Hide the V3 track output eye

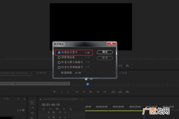[x=65, y=112]
